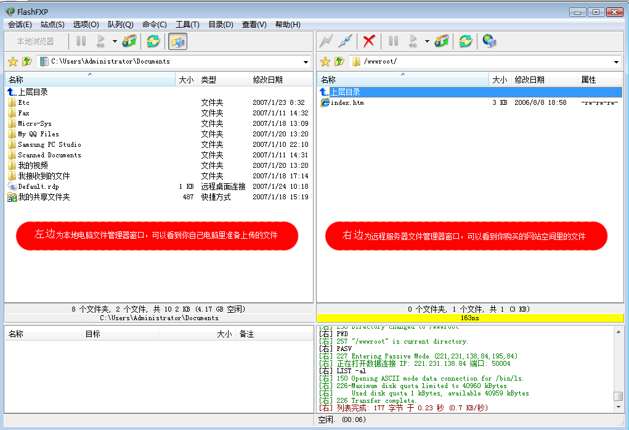Click the transfer queue icon in local toolbar
The height and width of the screenshot is (430, 629).
point(129,41)
